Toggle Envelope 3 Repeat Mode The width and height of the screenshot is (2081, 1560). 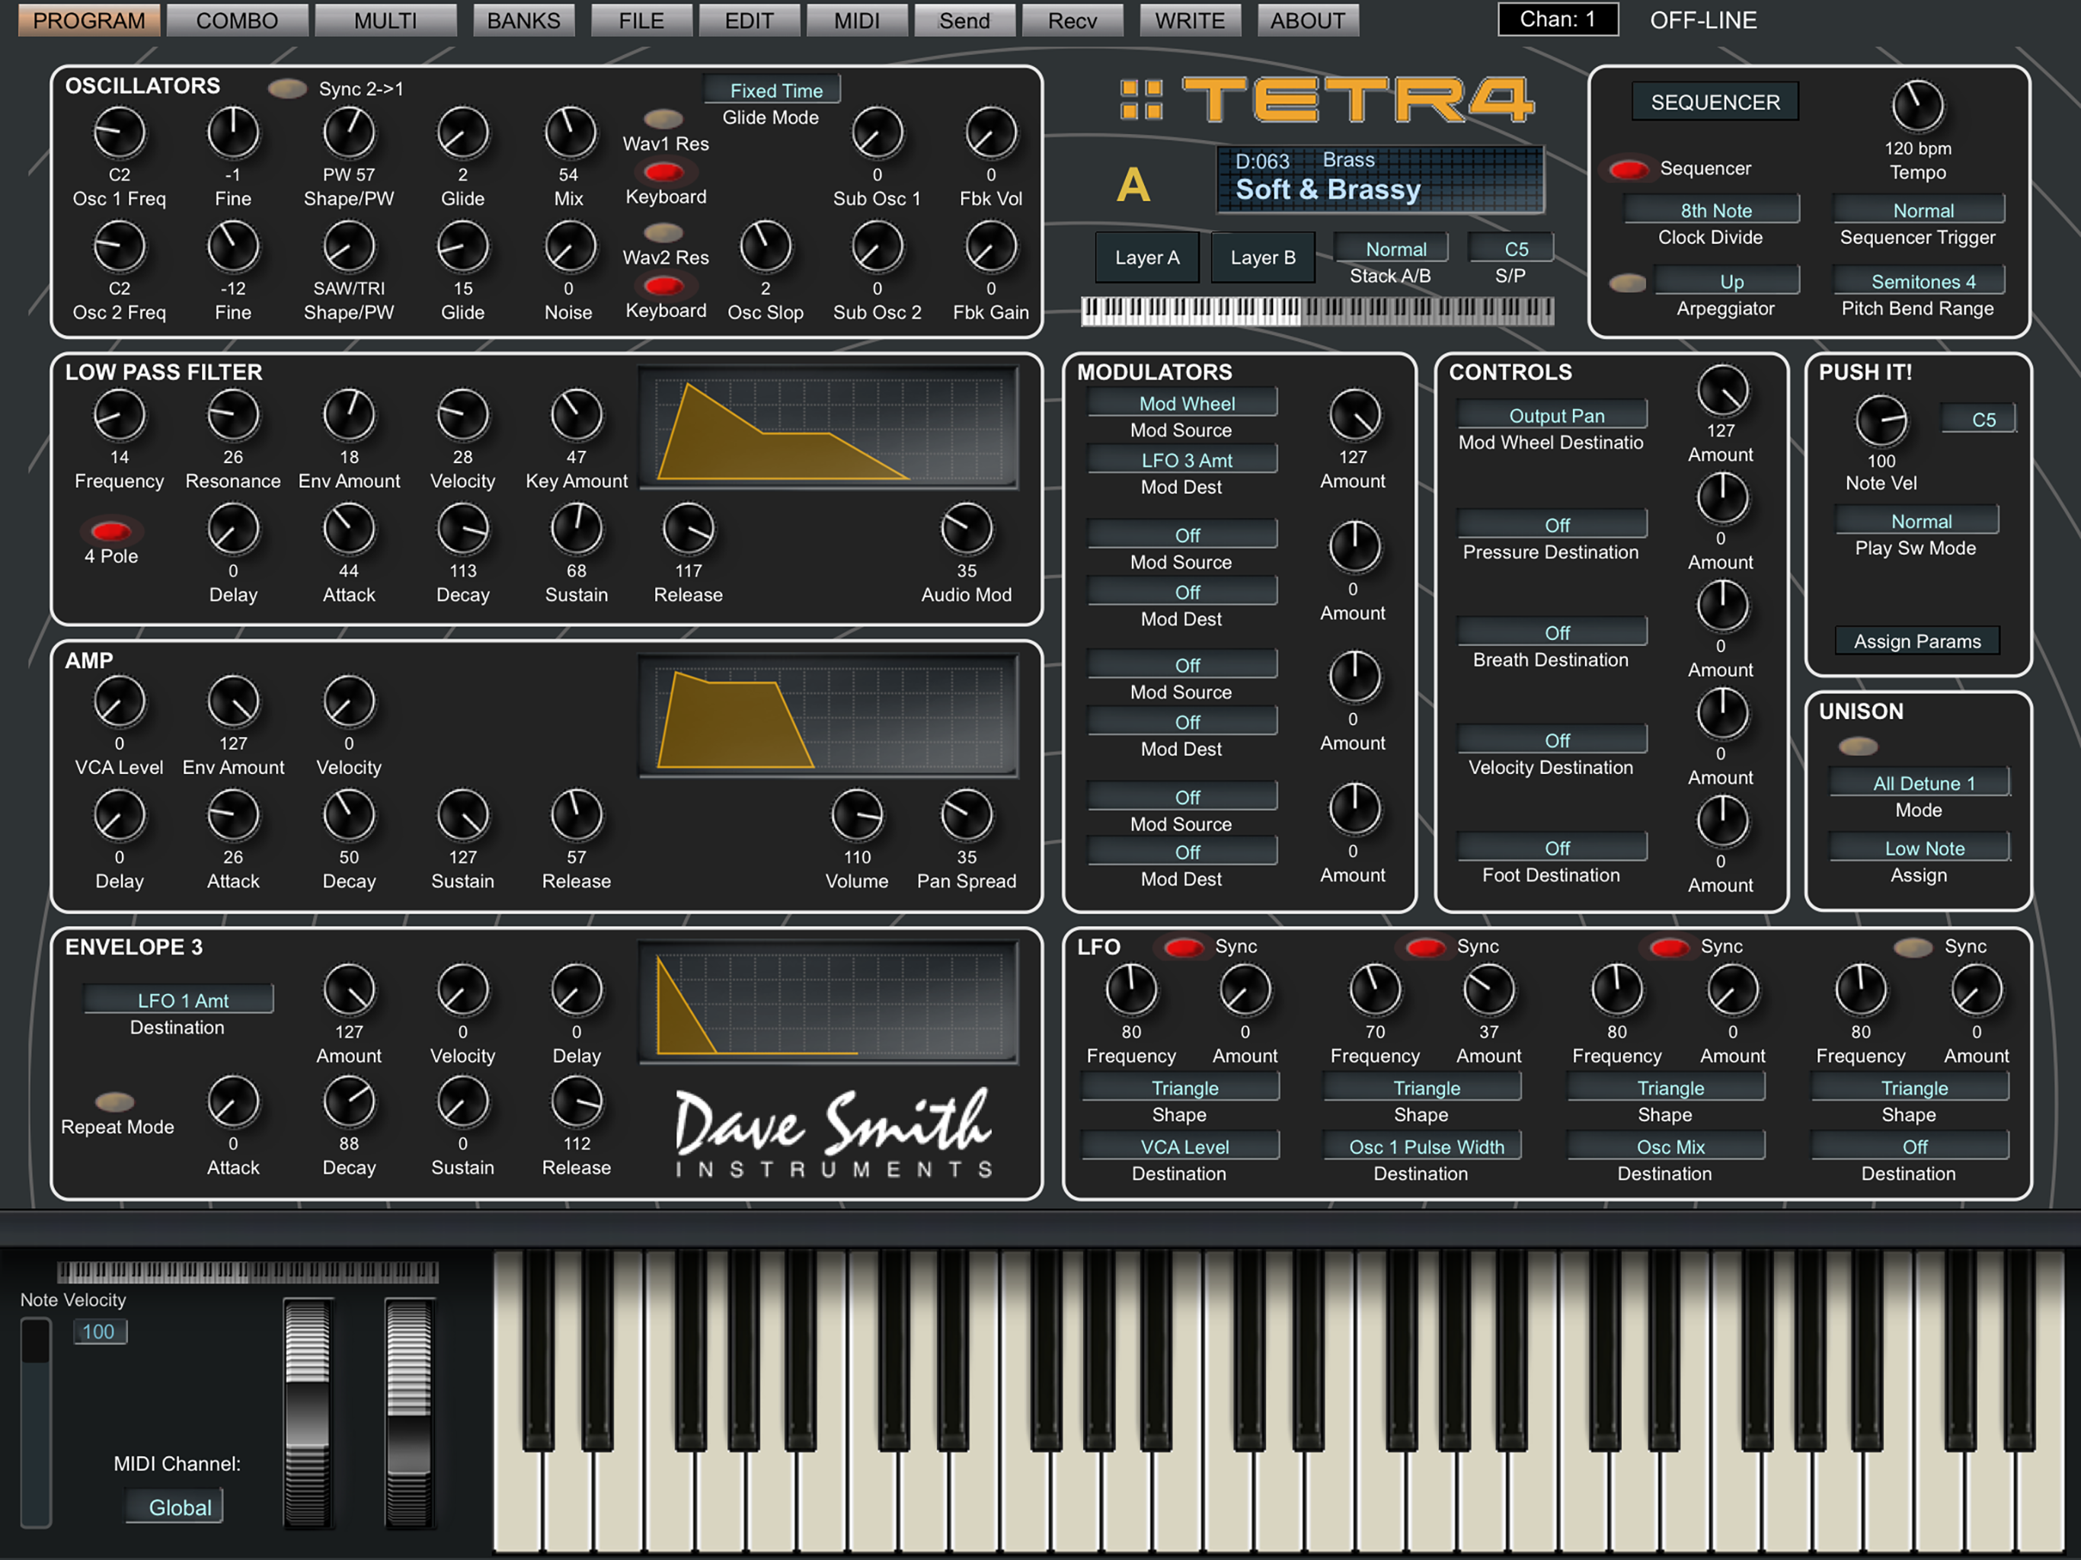click(113, 1101)
